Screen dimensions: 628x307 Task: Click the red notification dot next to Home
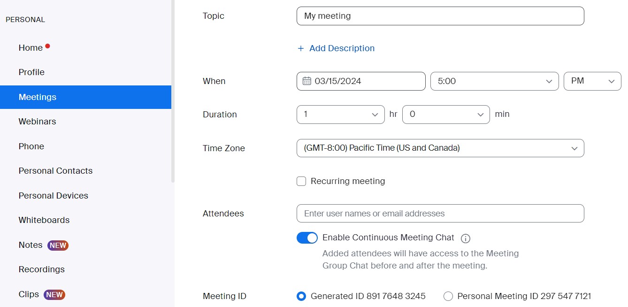pyautogui.click(x=47, y=46)
